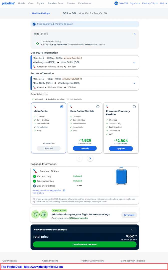The image size is (168, 270).
Task: Click Continue to Checkout
Action: [85, 244]
